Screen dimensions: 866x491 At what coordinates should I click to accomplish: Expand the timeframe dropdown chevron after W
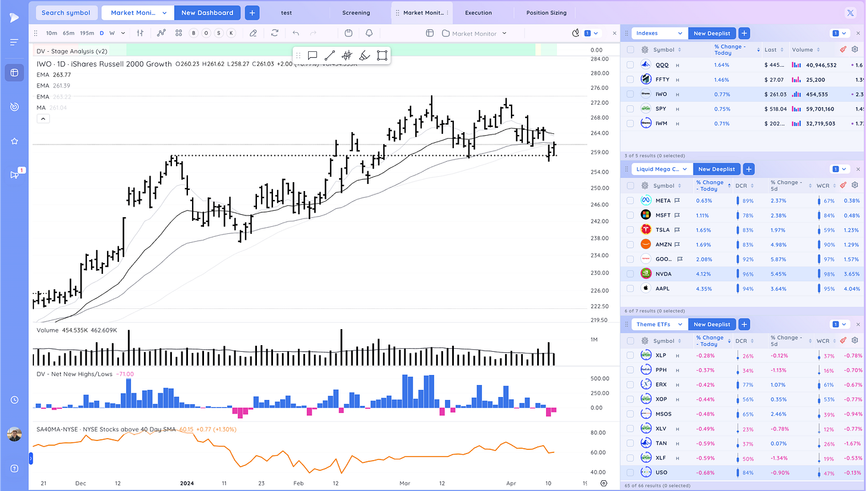pos(122,33)
